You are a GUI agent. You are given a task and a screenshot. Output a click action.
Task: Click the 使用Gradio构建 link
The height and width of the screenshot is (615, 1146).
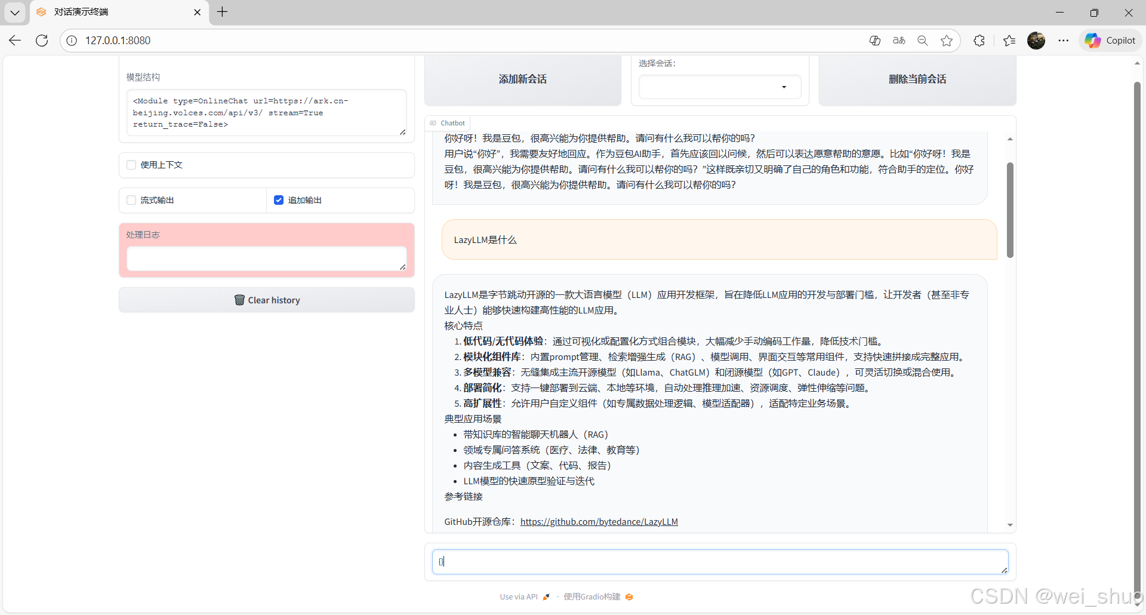coord(598,596)
